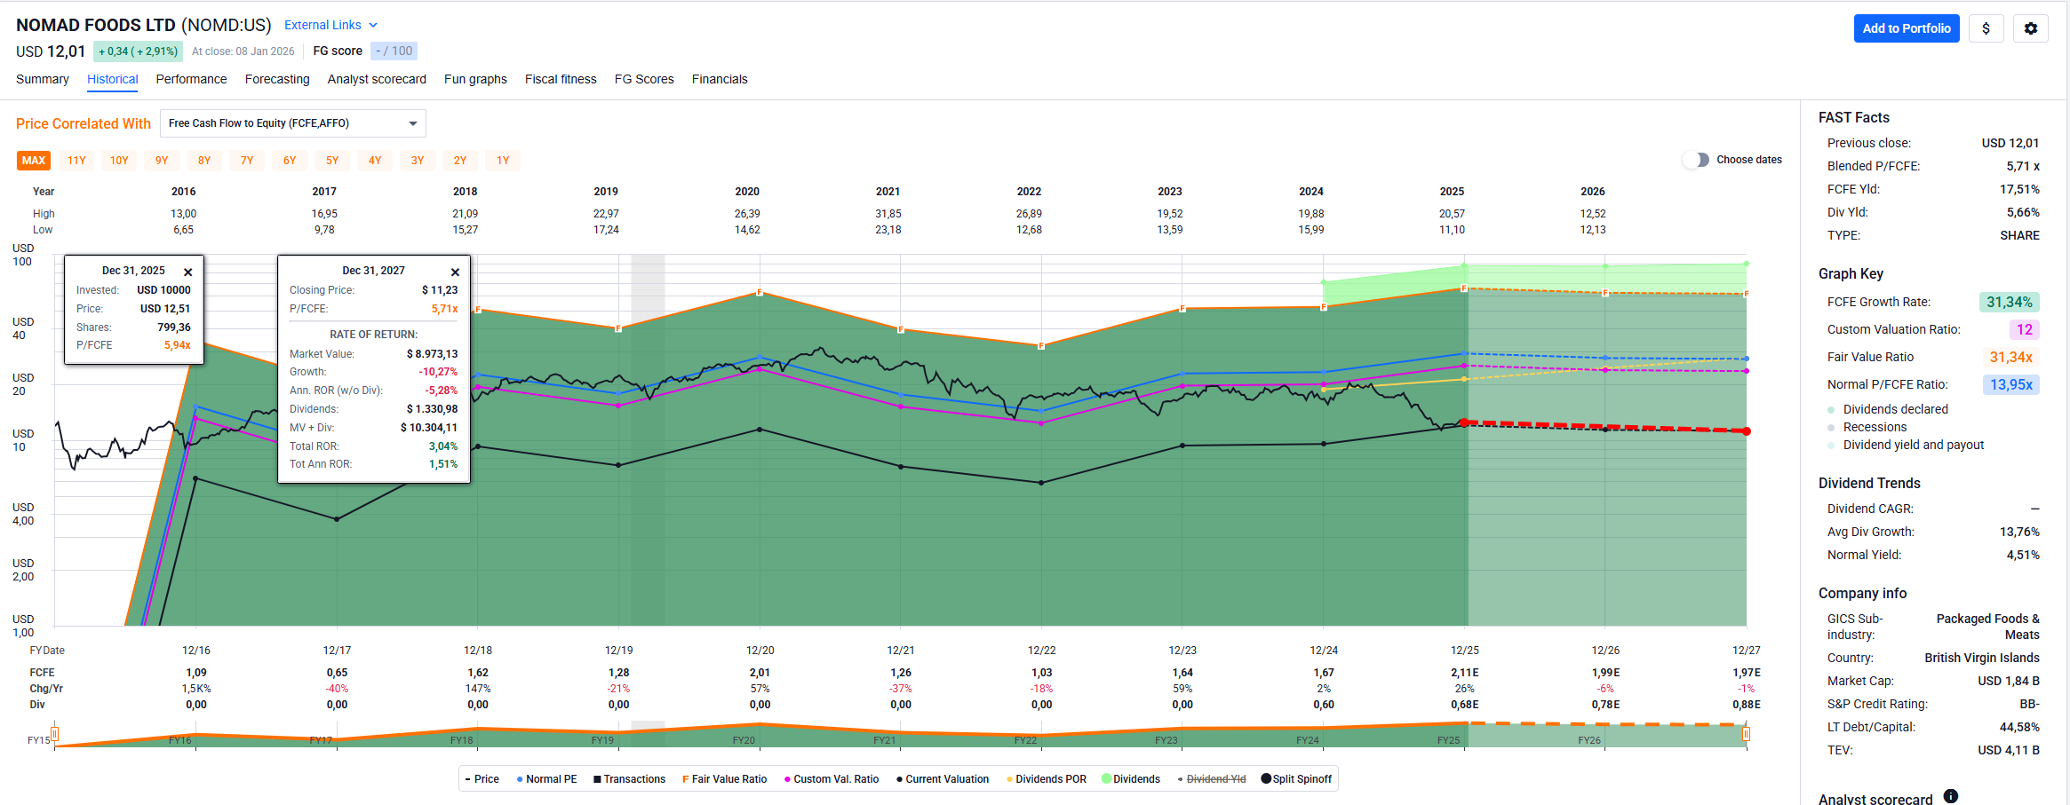Viewport: 2070px width, 805px height.
Task: Switch to the Forecasting tab
Action: [x=277, y=79]
